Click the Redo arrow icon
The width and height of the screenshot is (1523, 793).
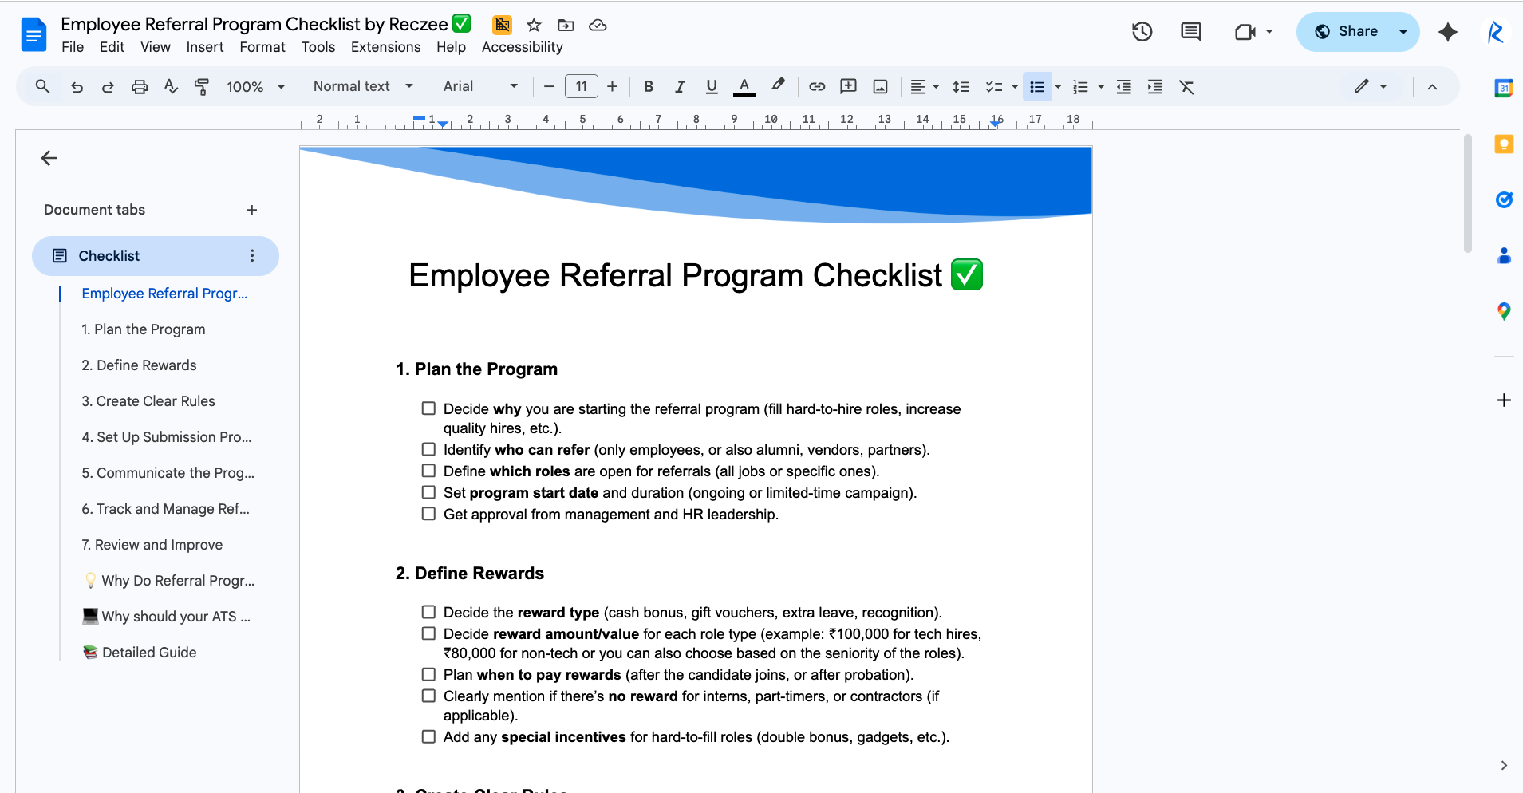pyautogui.click(x=108, y=87)
